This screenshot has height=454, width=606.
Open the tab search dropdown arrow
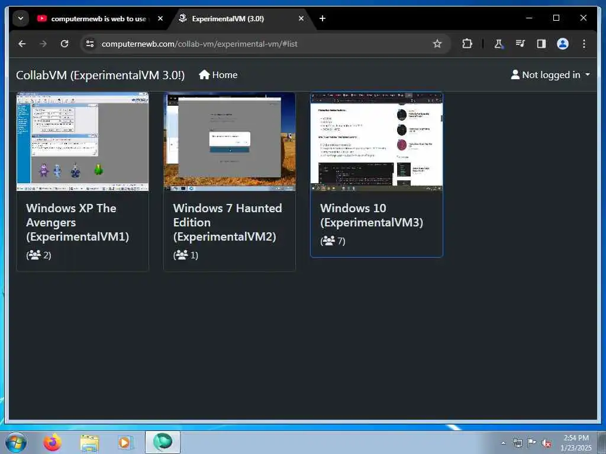21,18
